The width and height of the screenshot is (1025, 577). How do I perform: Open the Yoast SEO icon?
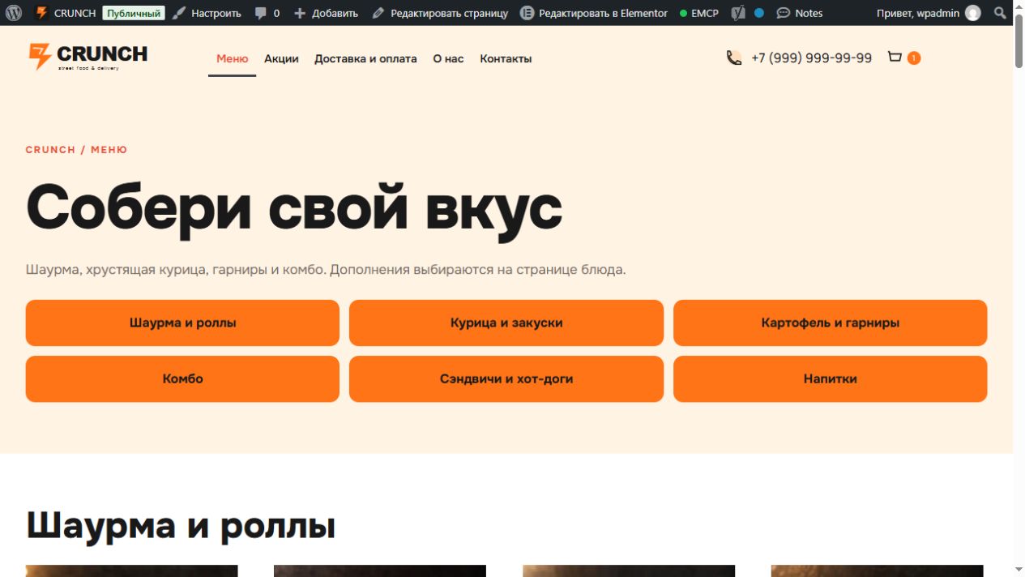737,13
